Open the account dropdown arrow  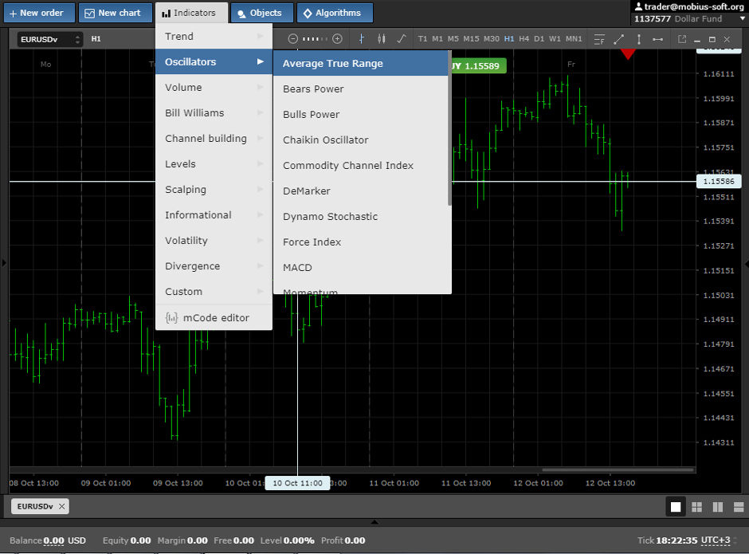click(x=743, y=18)
